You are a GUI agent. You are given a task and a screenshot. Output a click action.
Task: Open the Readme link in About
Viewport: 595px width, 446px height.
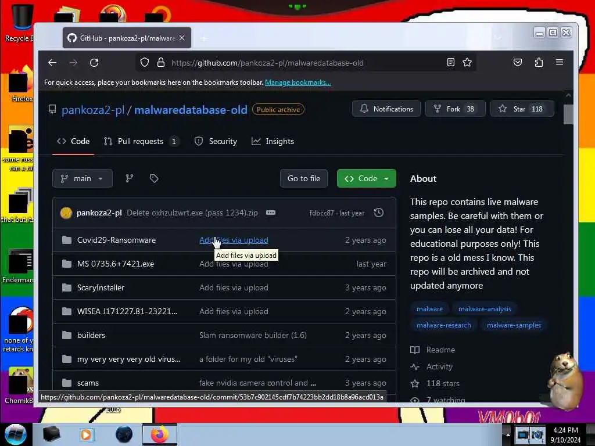point(433,350)
